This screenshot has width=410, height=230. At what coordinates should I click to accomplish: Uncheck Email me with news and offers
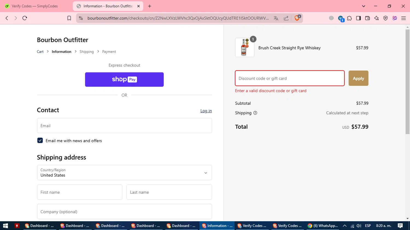click(40, 141)
